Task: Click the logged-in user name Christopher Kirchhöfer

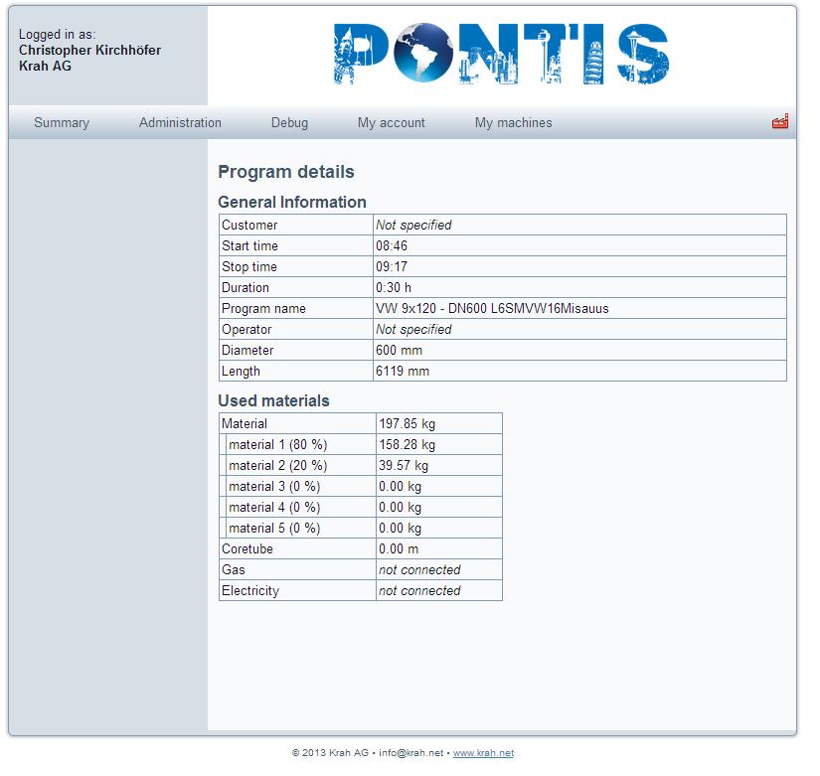Action: [x=89, y=51]
